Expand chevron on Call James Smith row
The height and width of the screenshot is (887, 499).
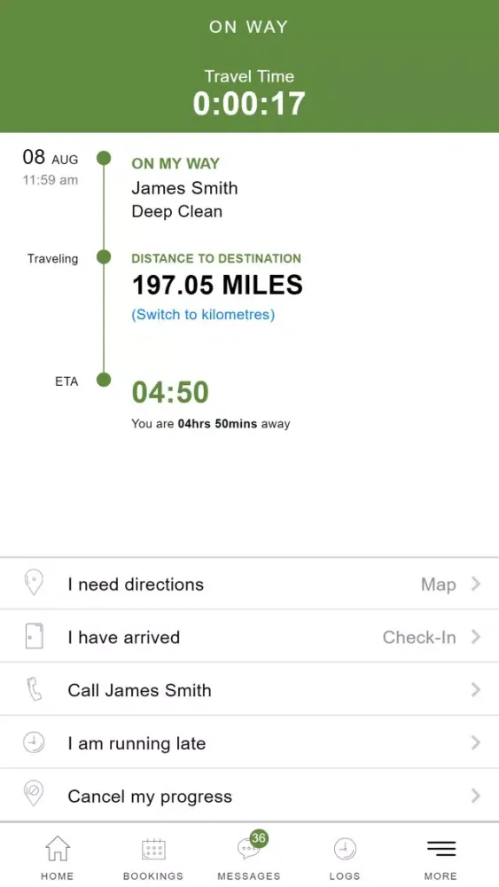(x=476, y=690)
